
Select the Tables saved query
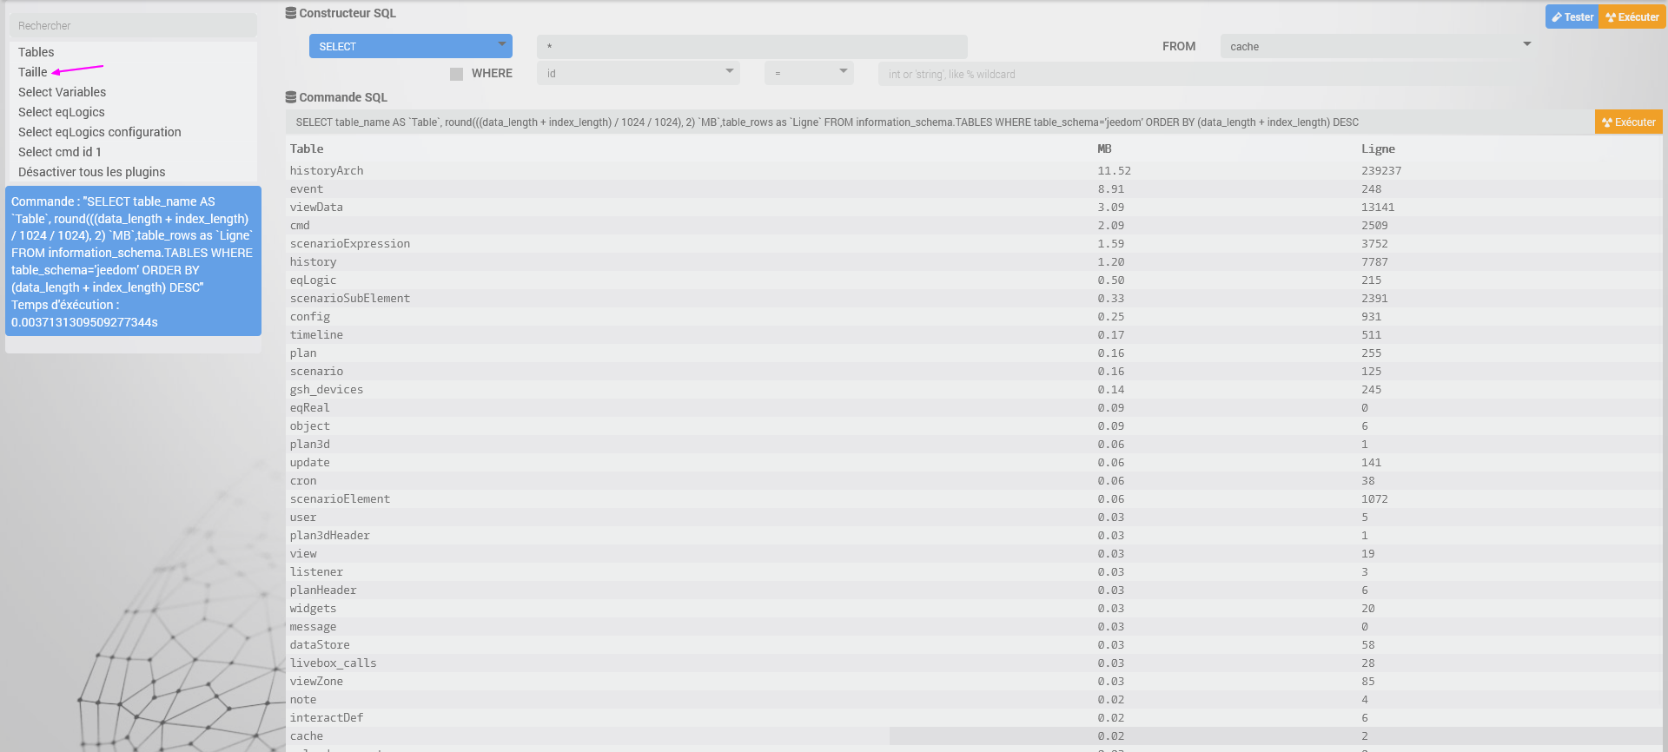pos(36,52)
